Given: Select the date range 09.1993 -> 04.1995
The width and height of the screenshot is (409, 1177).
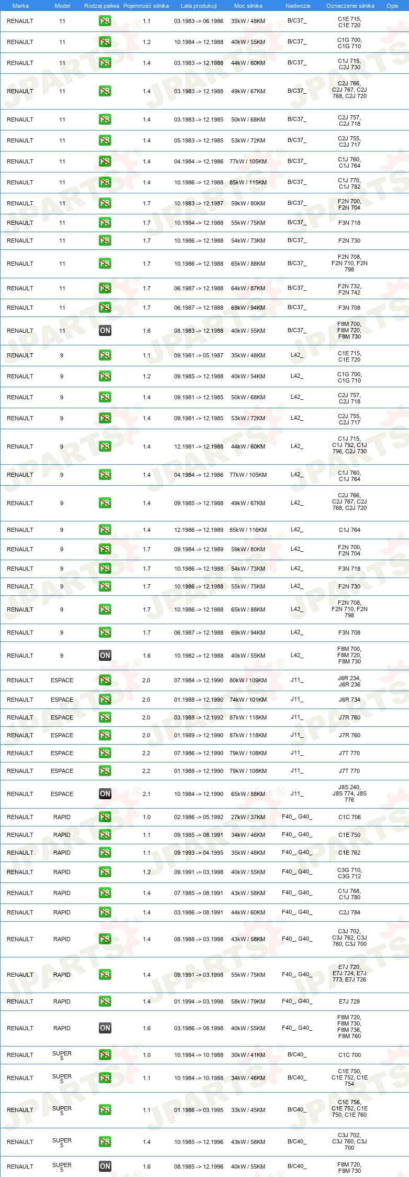Looking at the screenshot, I should (199, 853).
